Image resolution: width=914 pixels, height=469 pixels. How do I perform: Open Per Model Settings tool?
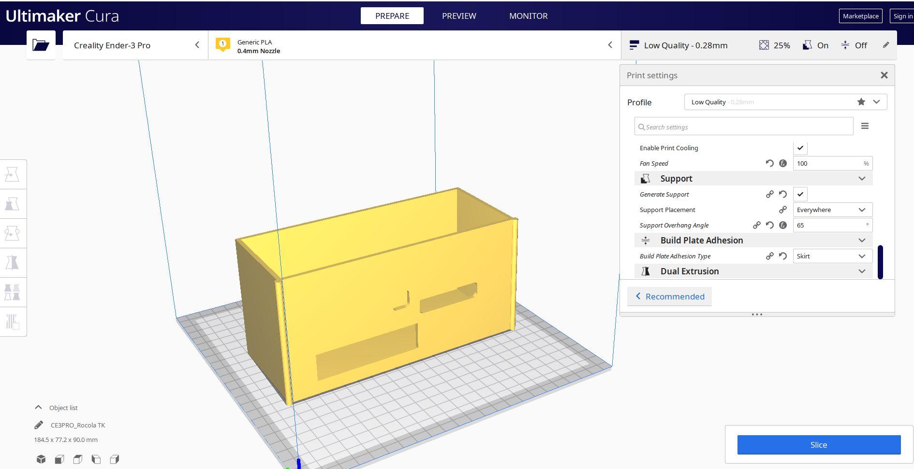[12, 292]
